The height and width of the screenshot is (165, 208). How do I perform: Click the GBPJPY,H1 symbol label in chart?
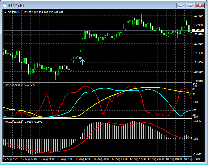point(15,12)
